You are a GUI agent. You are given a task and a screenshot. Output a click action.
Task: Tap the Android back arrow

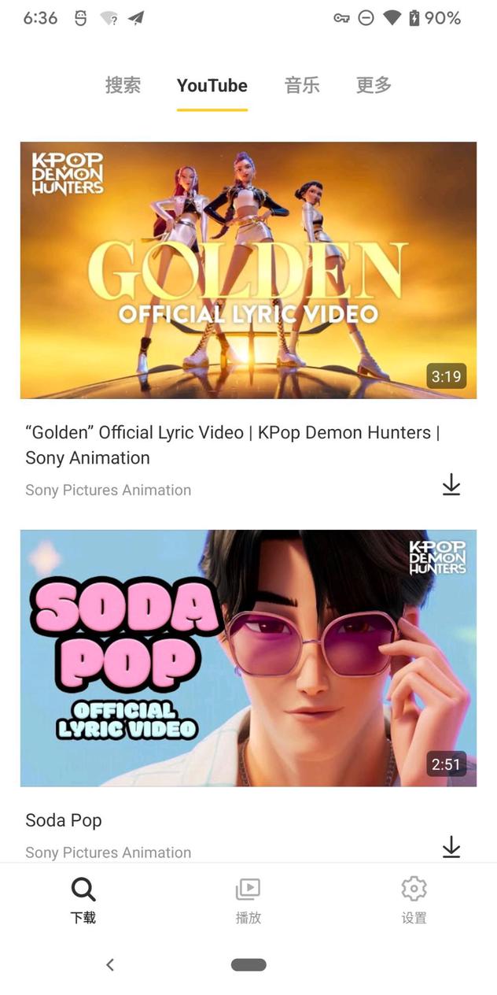pyautogui.click(x=110, y=964)
